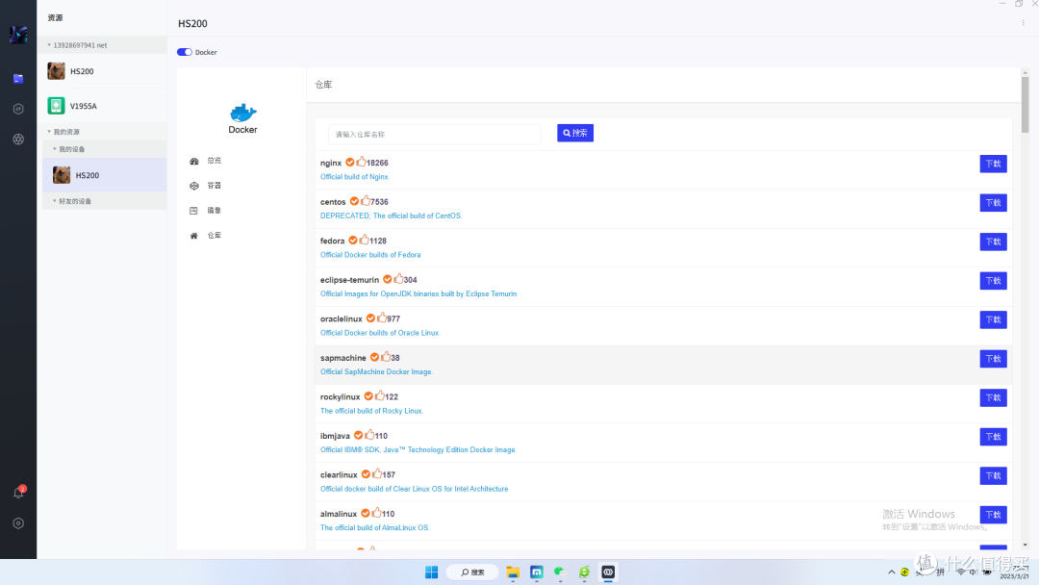Collapse the 我的设备 tree group
Viewport: 1039px width, 585px height.
[54, 149]
